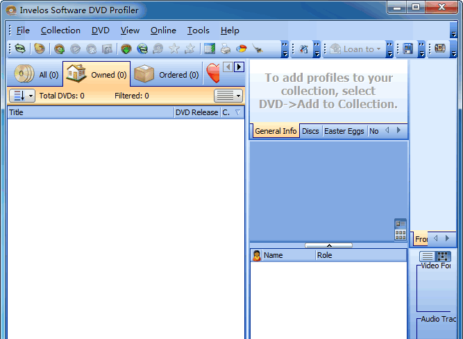Expand main toolbar overflow options

point(285,49)
